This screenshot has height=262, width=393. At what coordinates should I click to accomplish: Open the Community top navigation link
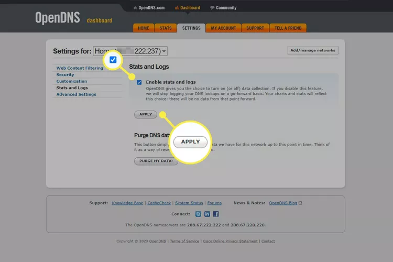tap(223, 8)
